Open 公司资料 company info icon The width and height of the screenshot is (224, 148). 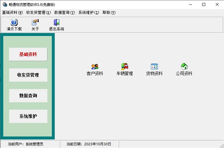pyautogui.click(x=184, y=67)
